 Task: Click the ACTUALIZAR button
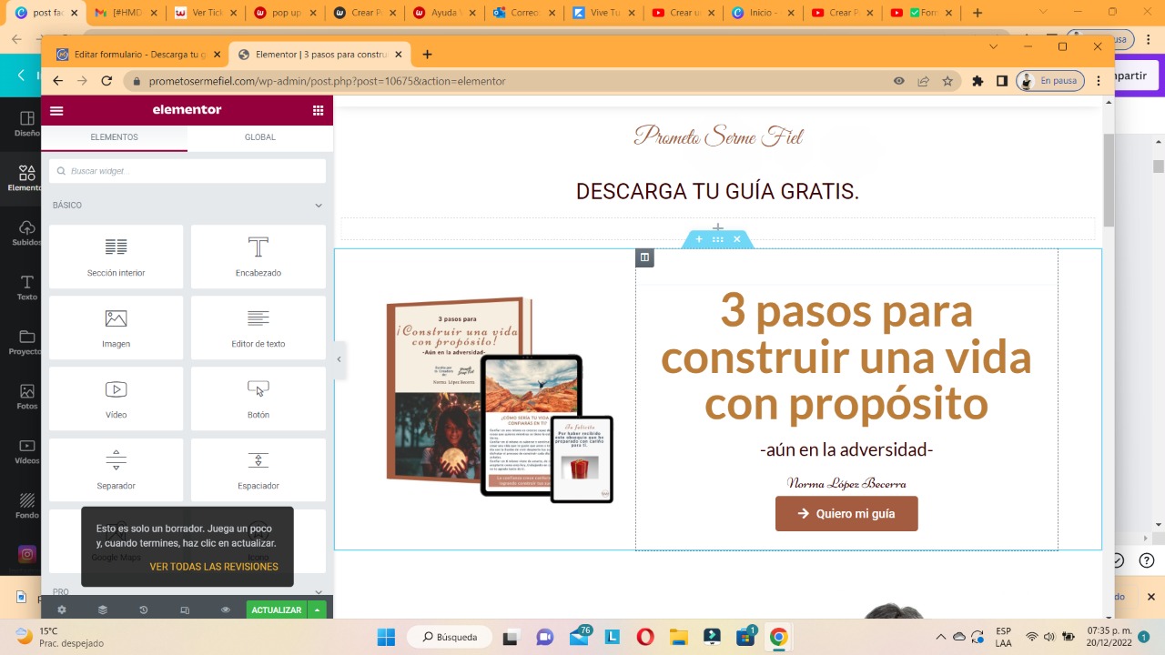[x=277, y=610]
